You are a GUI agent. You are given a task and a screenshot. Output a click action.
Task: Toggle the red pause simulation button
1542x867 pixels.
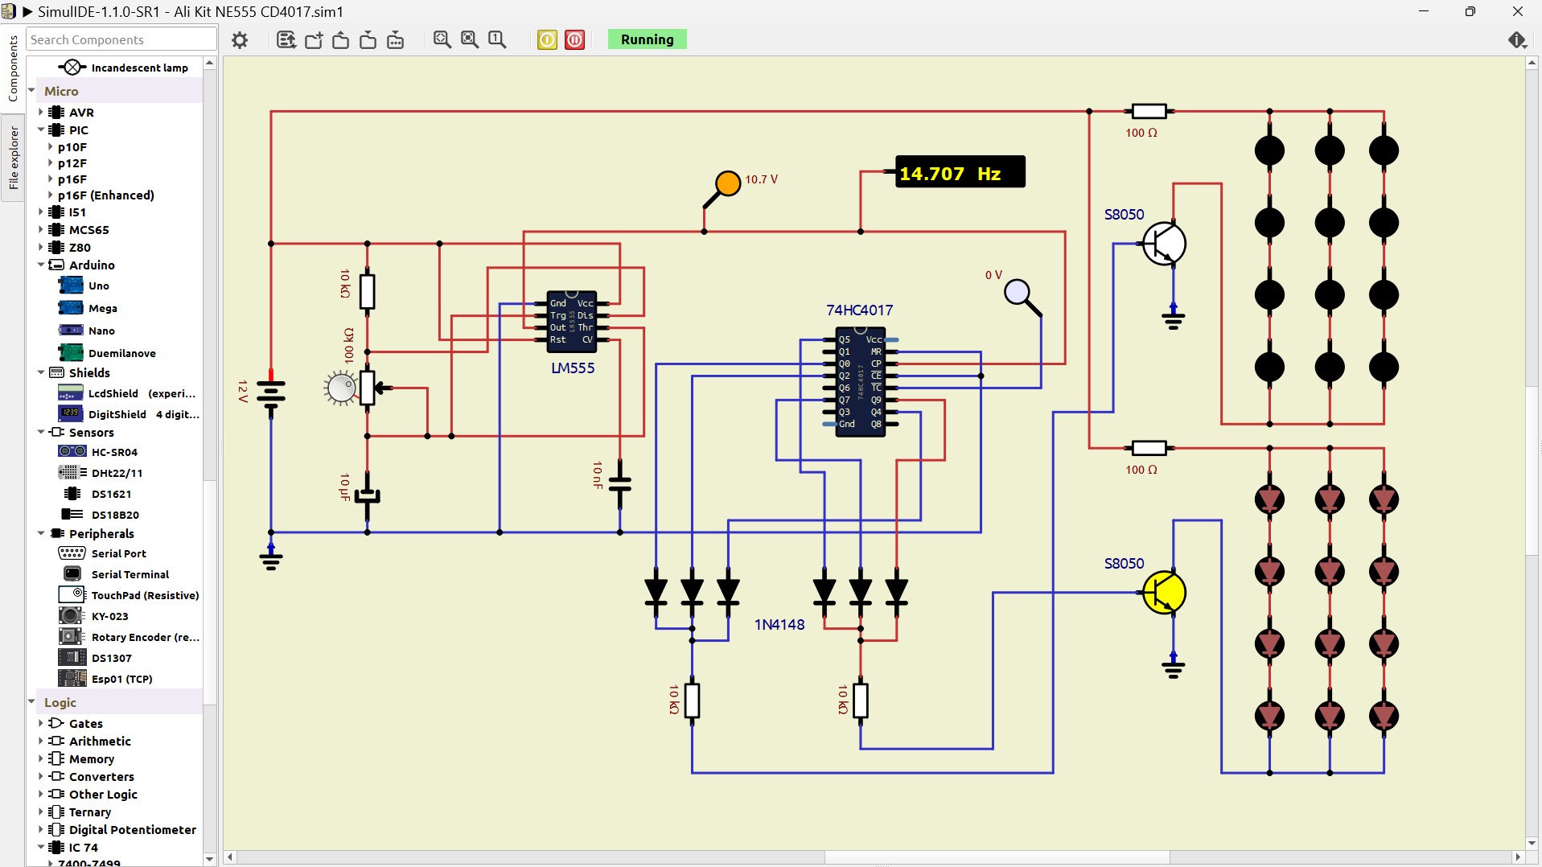pos(574,40)
